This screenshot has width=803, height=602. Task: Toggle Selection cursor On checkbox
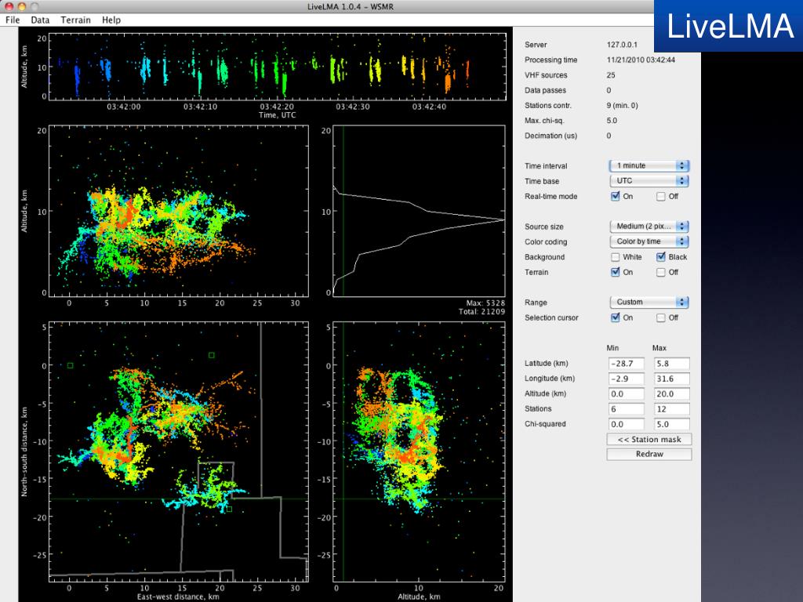pyautogui.click(x=615, y=317)
